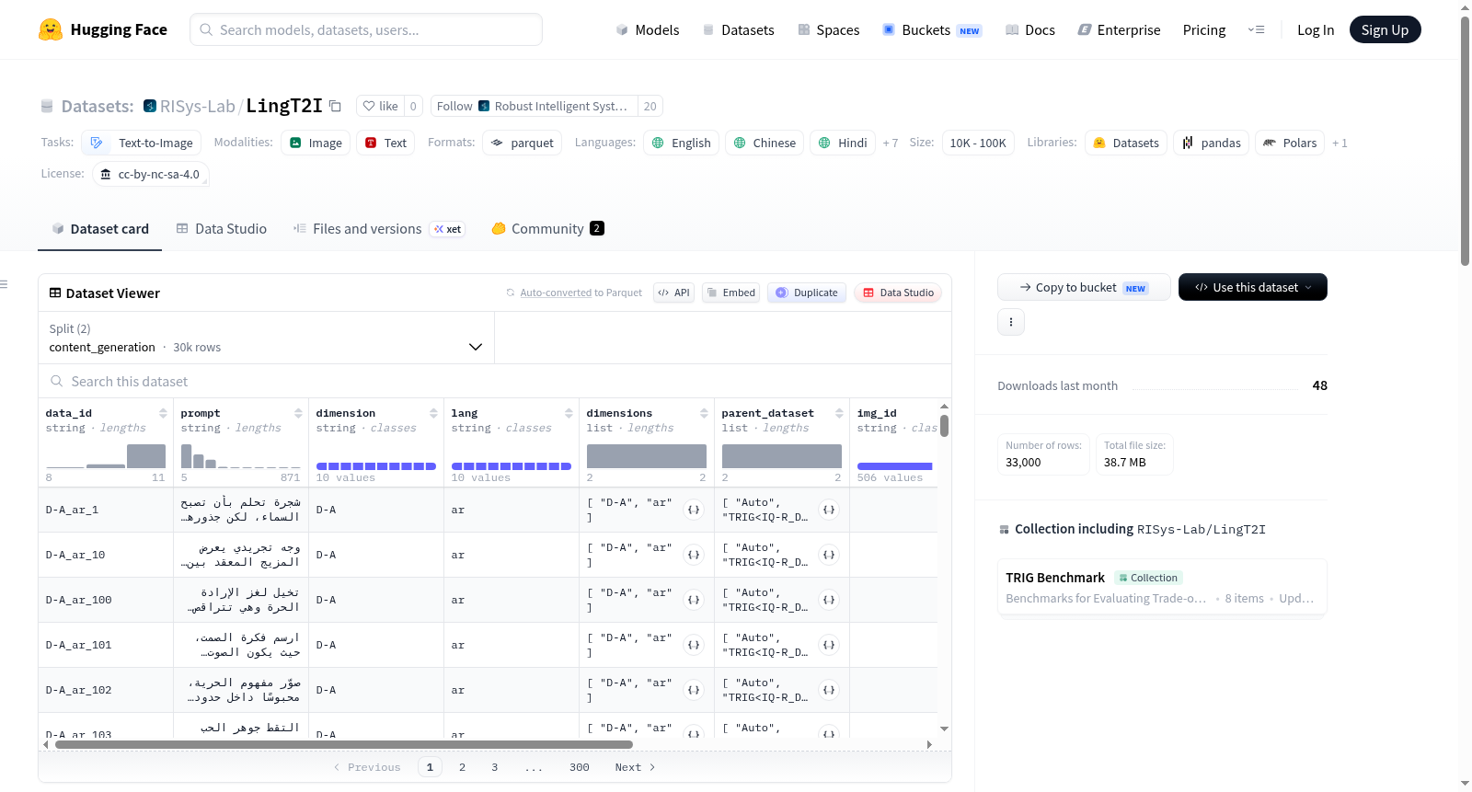Click in the main search field
The image size is (1472, 792).
366,30
